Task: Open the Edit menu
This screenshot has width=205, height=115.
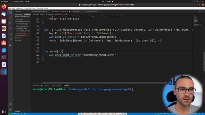Action: [x=13, y=8]
